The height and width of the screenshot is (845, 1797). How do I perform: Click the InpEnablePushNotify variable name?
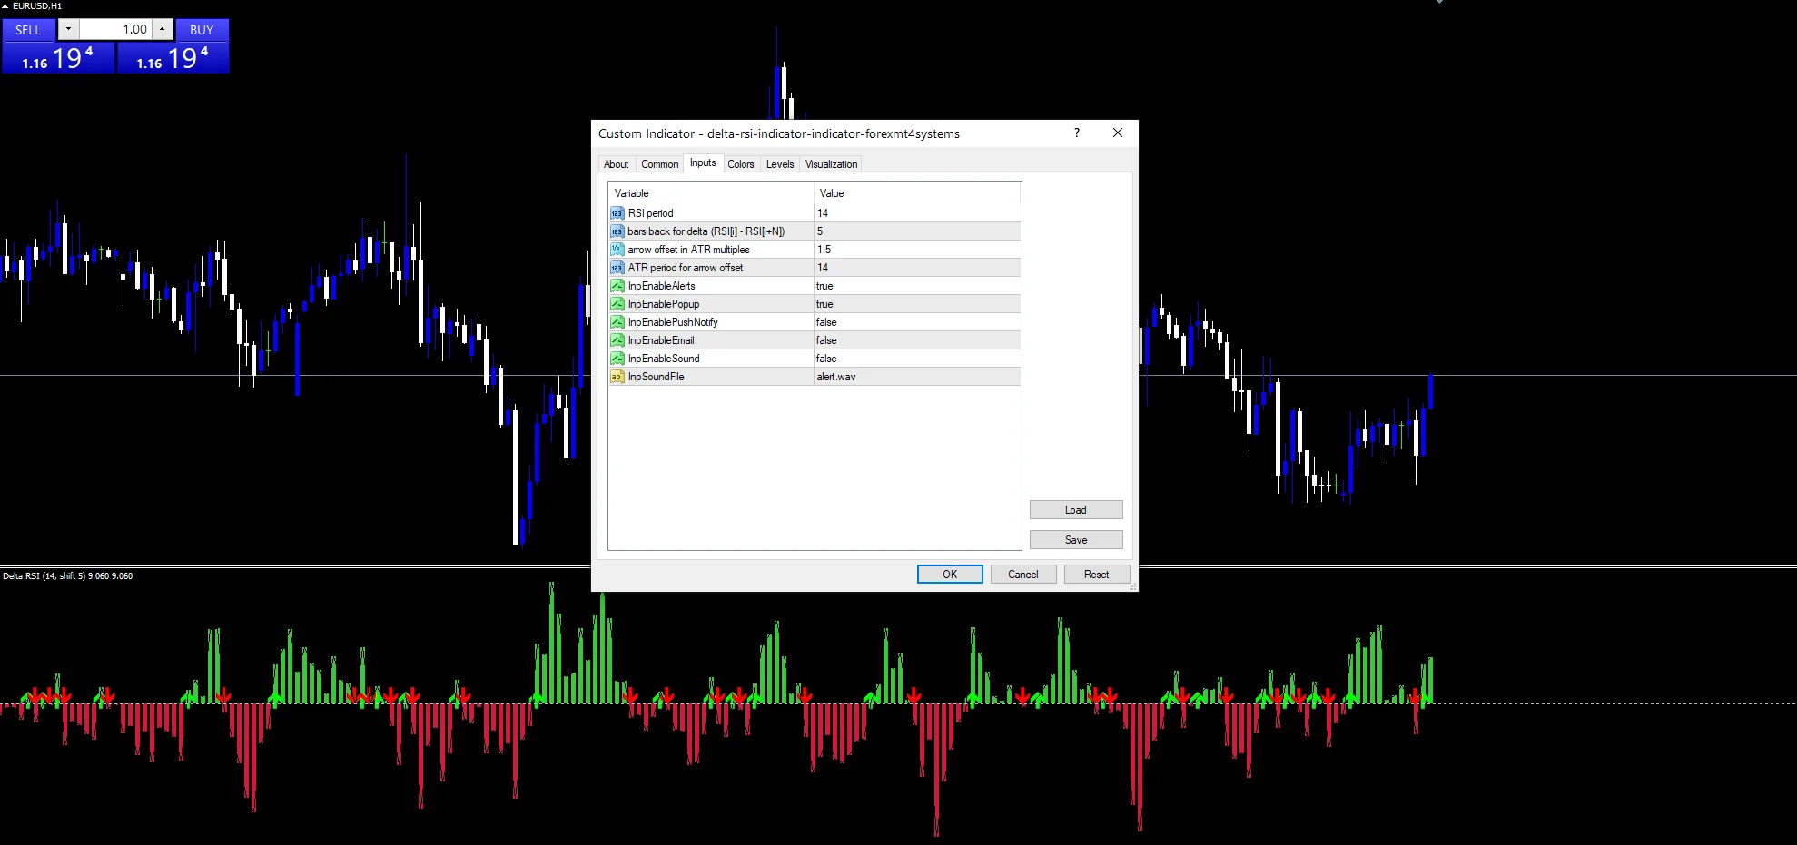pyautogui.click(x=673, y=322)
